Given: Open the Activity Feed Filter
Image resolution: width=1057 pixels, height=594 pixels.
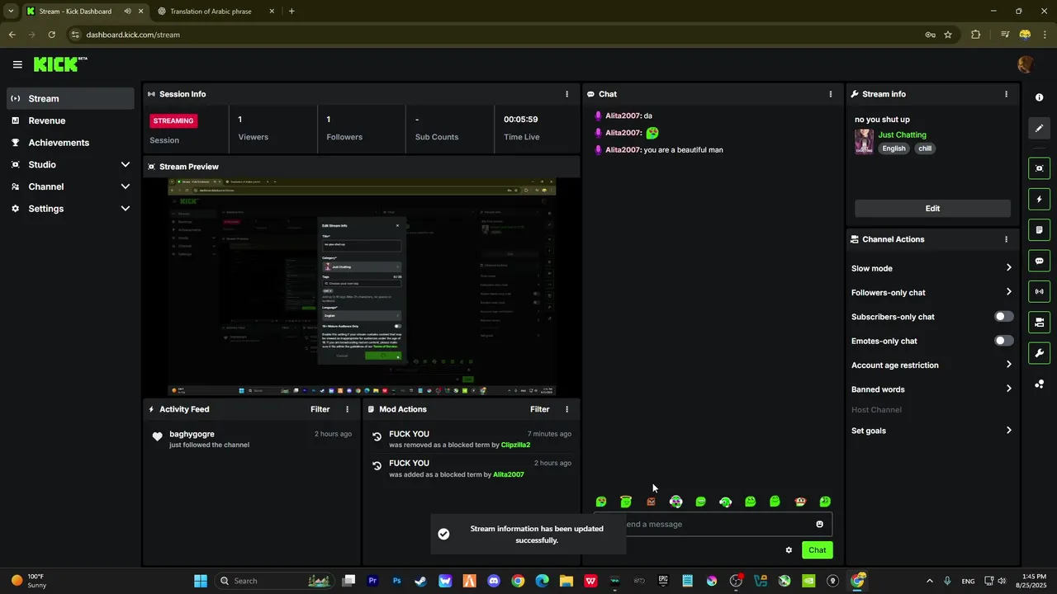Looking at the screenshot, I should pos(320,409).
